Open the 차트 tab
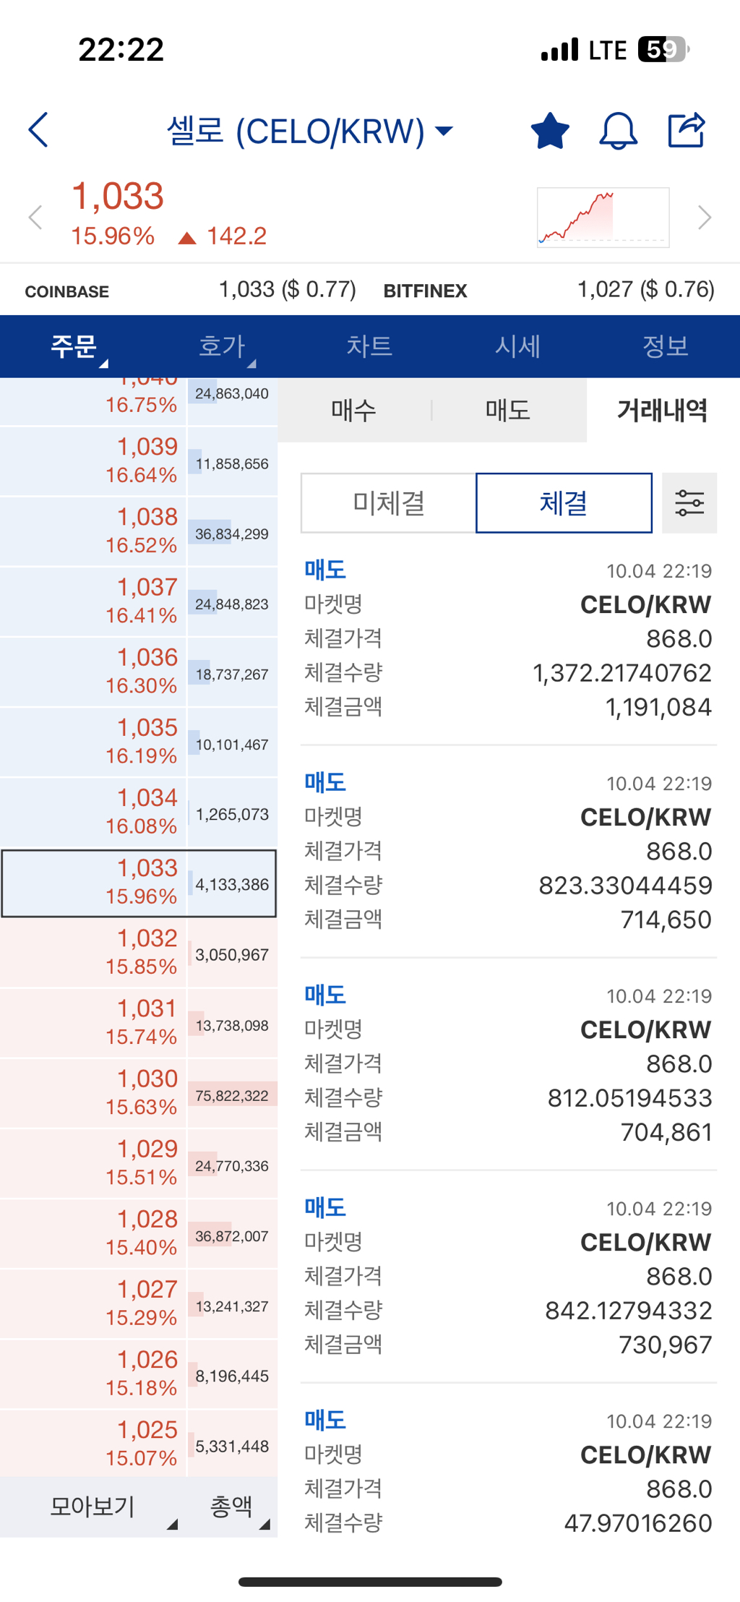Viewport: 740px width, 1602px height. coord(370,346)
